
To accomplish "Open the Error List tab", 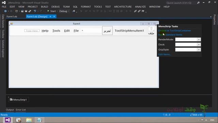I will click(x=21, y=110).
